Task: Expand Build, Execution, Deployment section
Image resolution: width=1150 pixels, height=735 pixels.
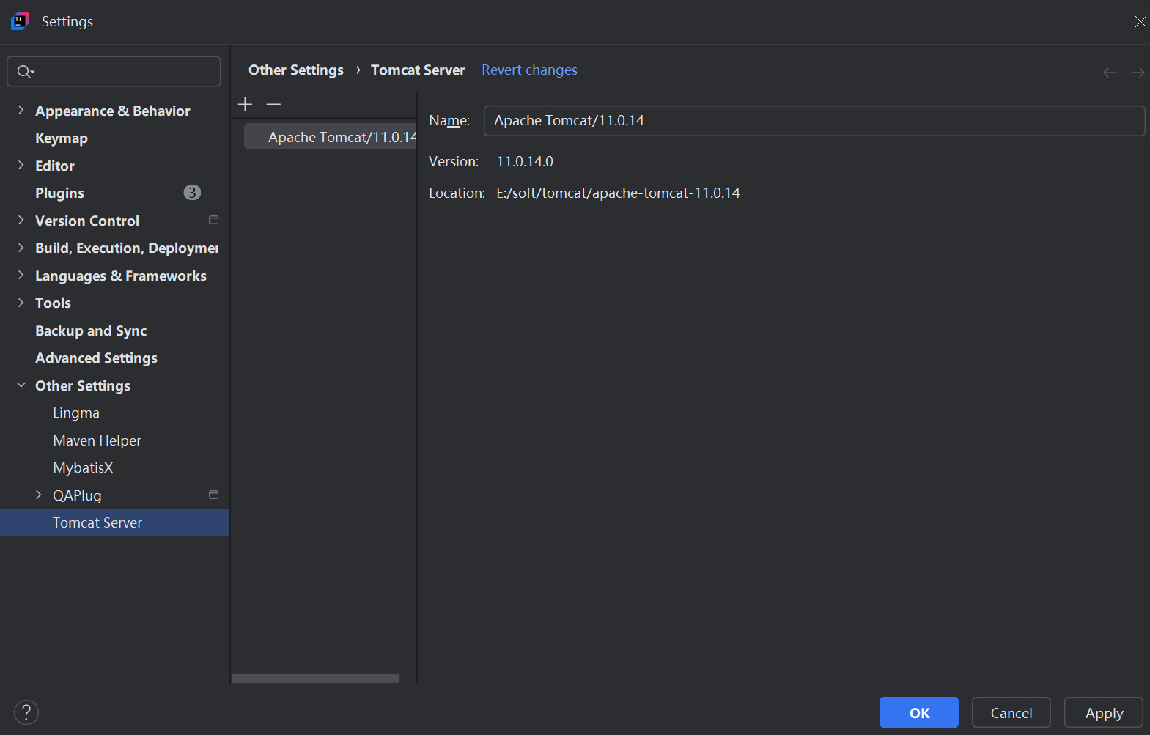Action: 21,248
